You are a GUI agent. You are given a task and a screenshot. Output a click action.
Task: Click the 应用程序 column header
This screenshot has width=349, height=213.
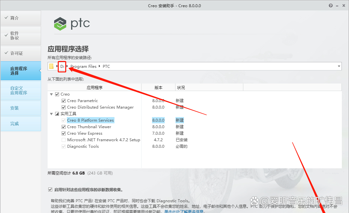click(x=95, y=87)
